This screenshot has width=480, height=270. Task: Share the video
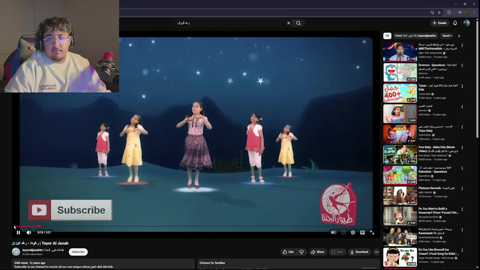pyautogui.click(x=317, y=252)
